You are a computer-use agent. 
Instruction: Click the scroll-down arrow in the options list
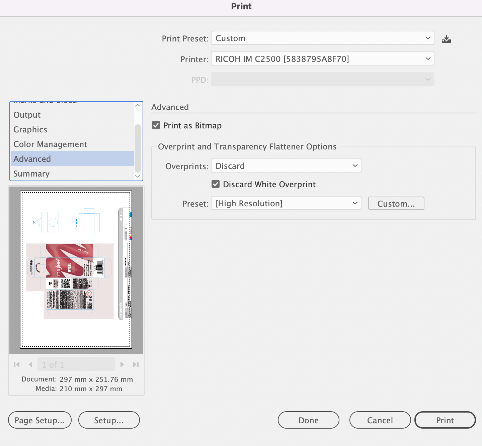pos(137,176)
